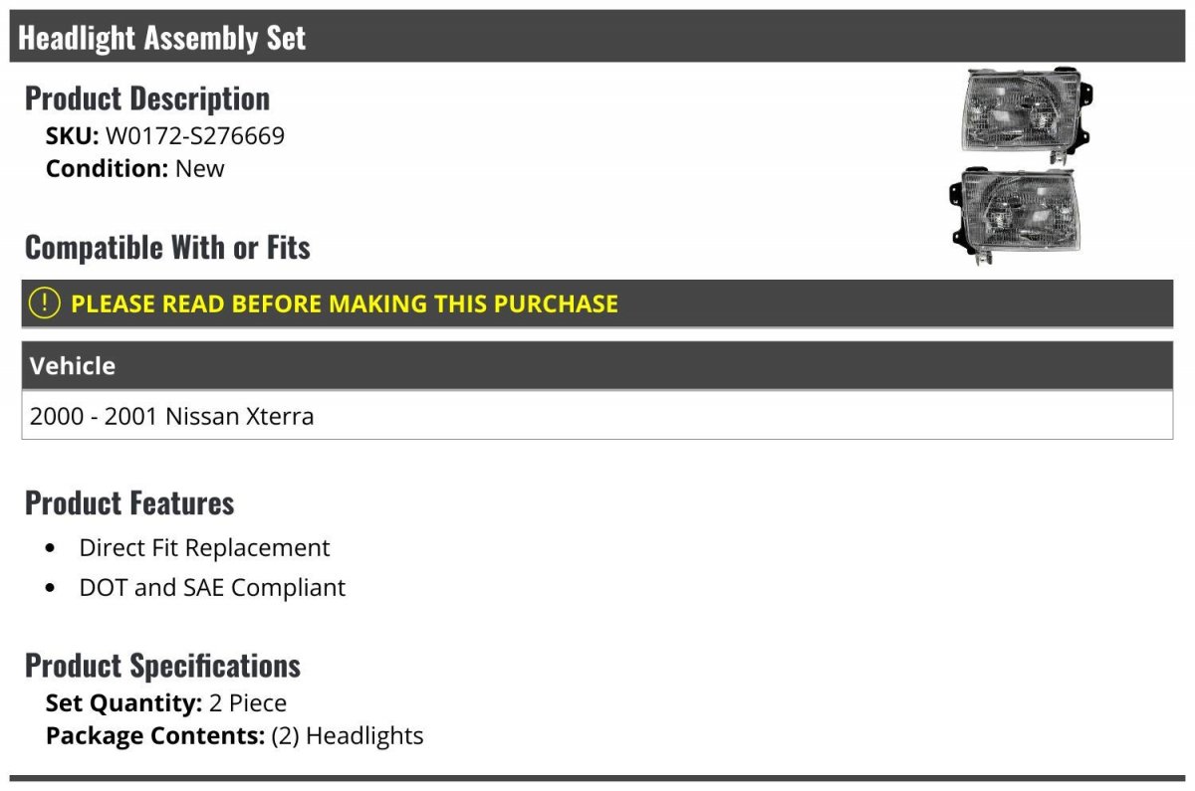Click the yellow warning exclamation icon

[x=44, y=302]
